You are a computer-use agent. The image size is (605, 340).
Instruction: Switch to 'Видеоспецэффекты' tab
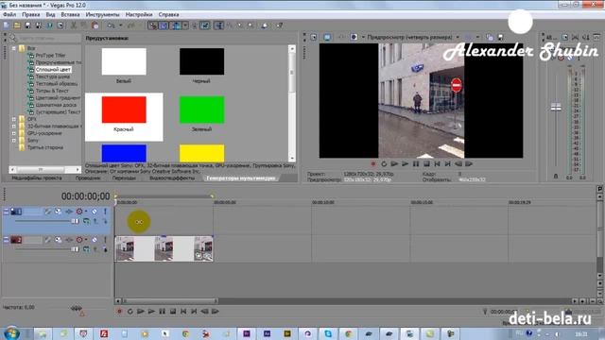(x=172, y=178)
